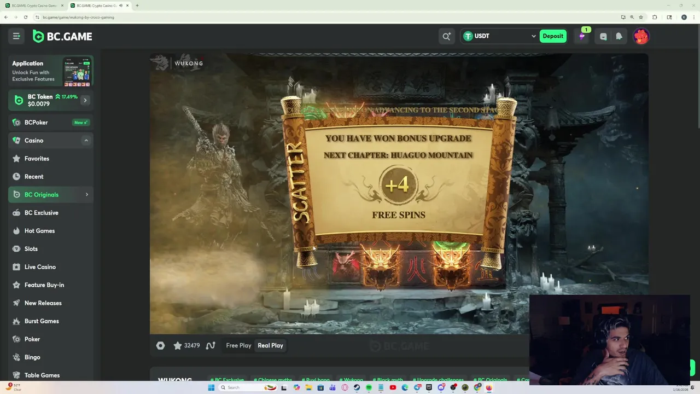Click the USDT Tether coin icon
The image size is (700, 394).
(468, 36)
